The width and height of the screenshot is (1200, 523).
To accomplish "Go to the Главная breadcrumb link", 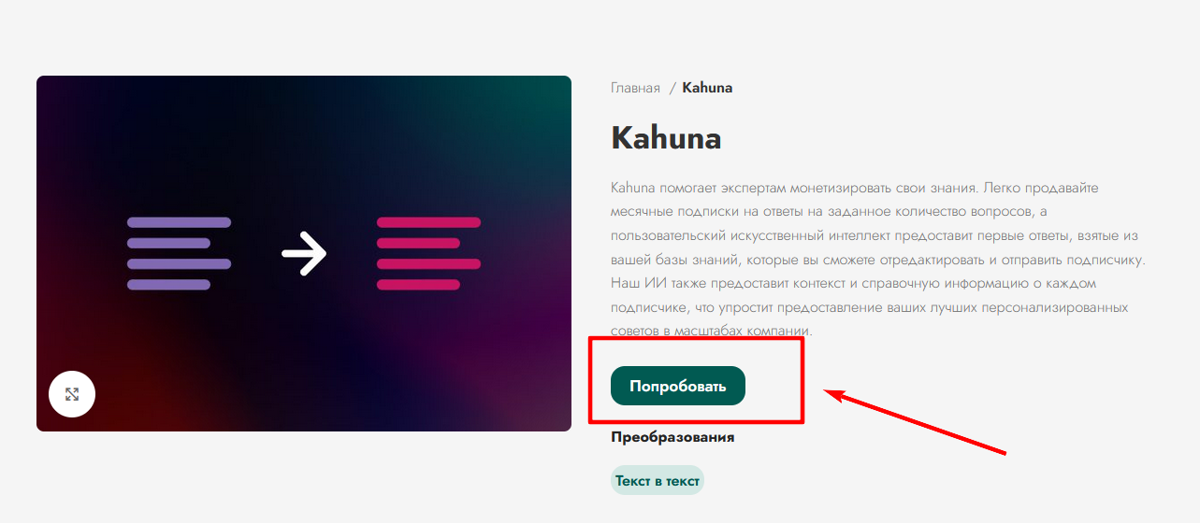I will point(635,88).
